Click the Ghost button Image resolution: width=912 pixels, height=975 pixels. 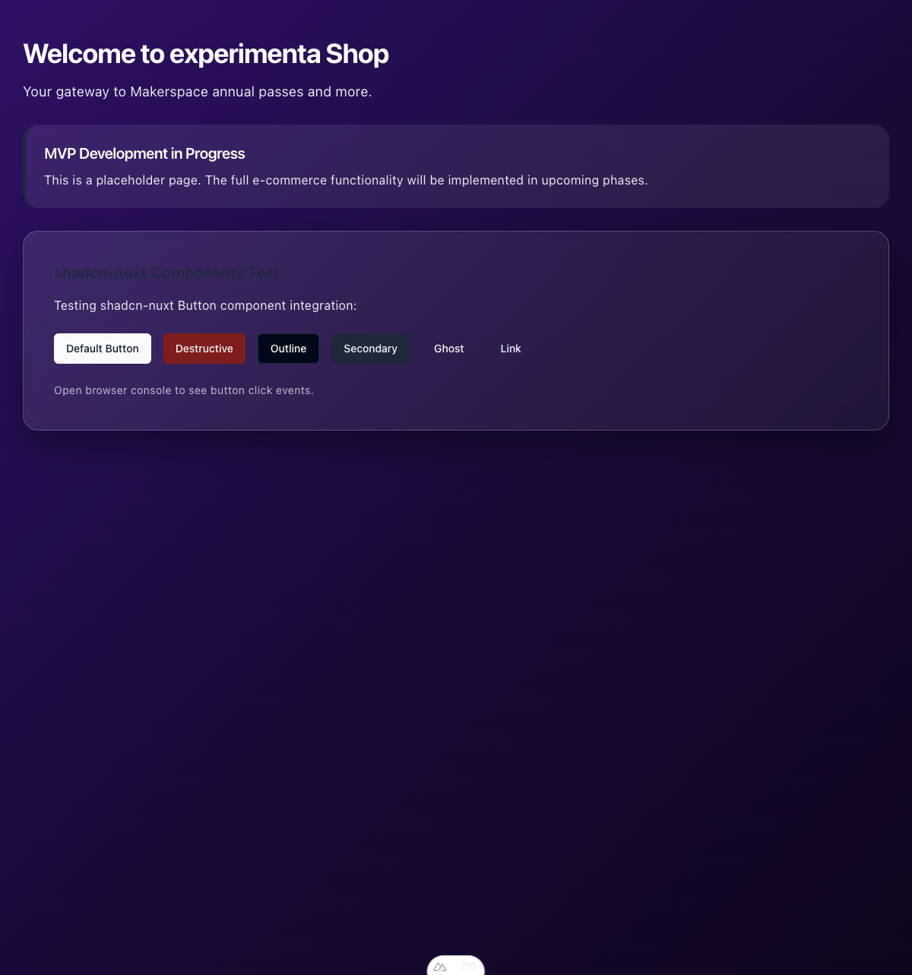pos(448,349)
